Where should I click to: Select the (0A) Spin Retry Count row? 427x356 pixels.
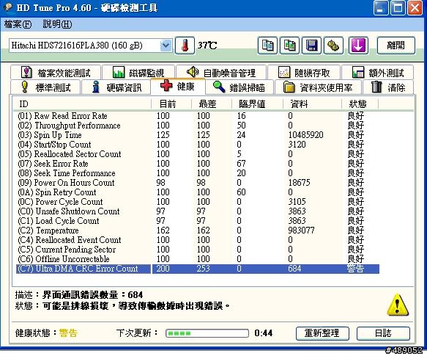[x=198, y=192]
